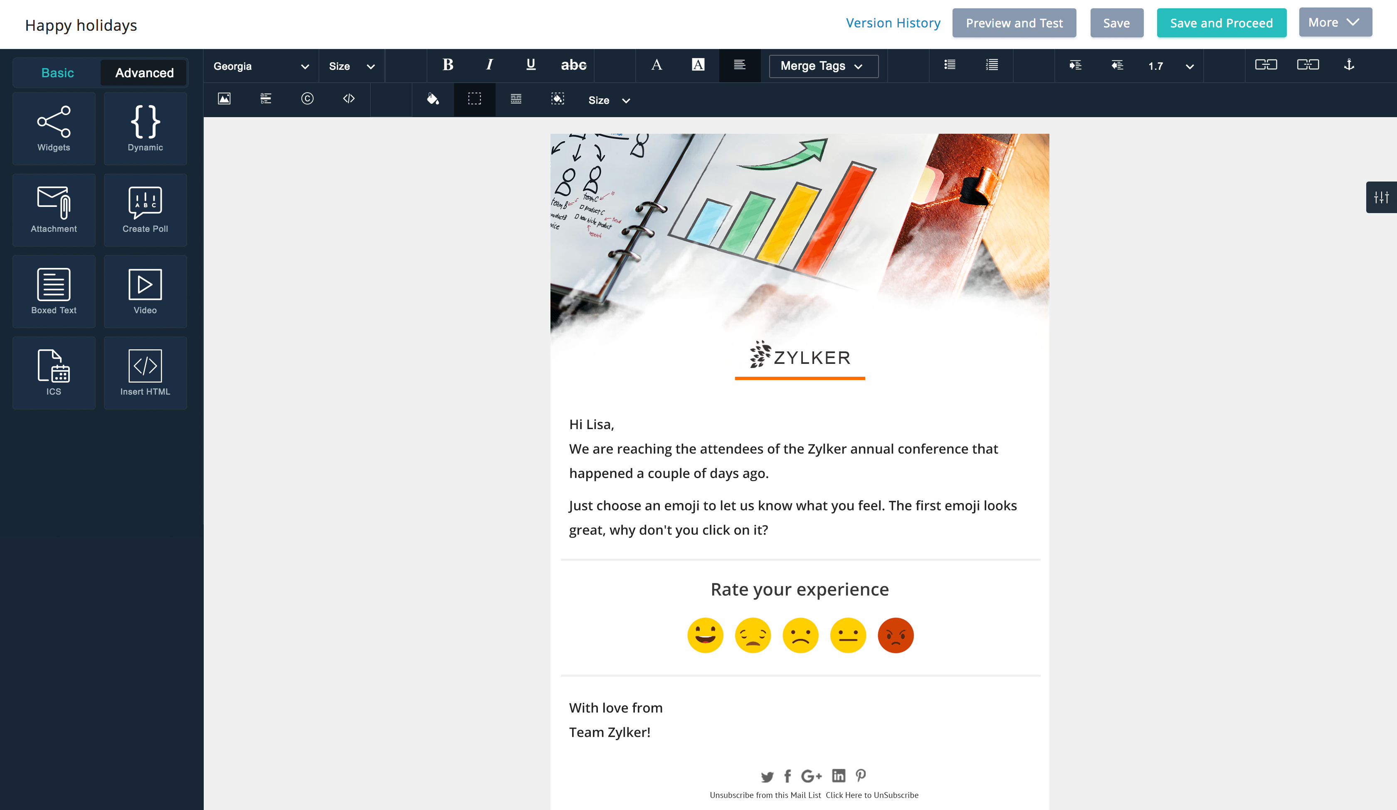Open the settings sliders side panel
Screen dimensions: 1397x810
click(1381, 197)
